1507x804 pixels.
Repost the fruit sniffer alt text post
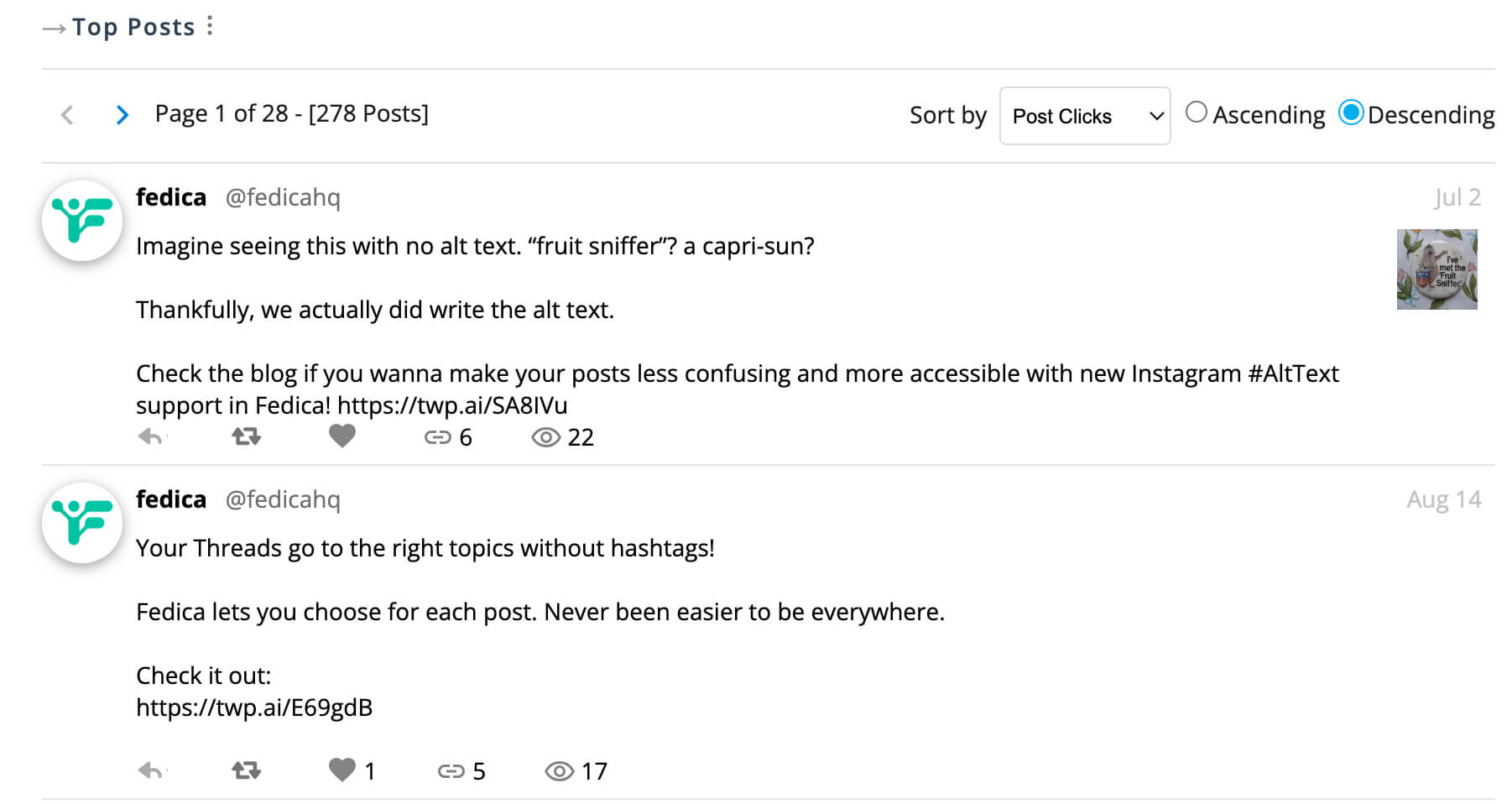(246, 436)
